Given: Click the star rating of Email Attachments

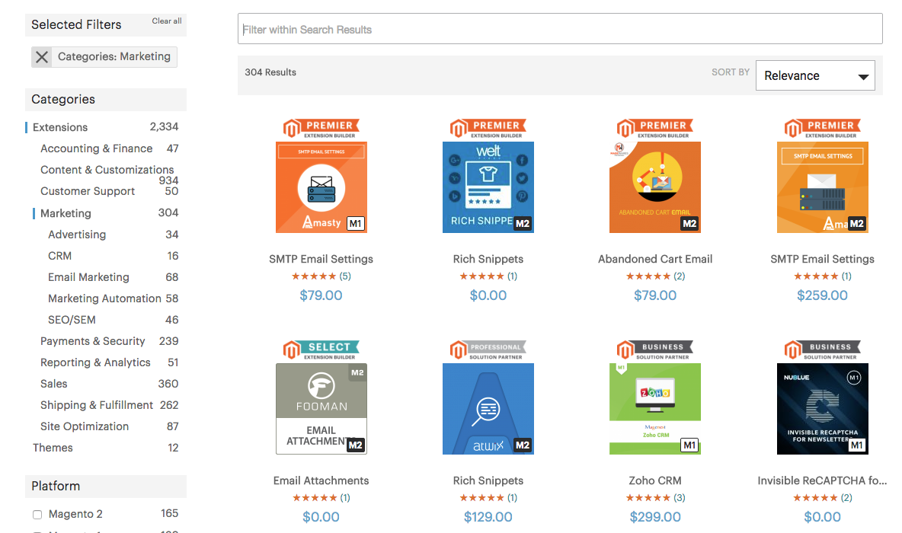Looking at the screenshot, I should pyautogui.click(x=315, y=497).
